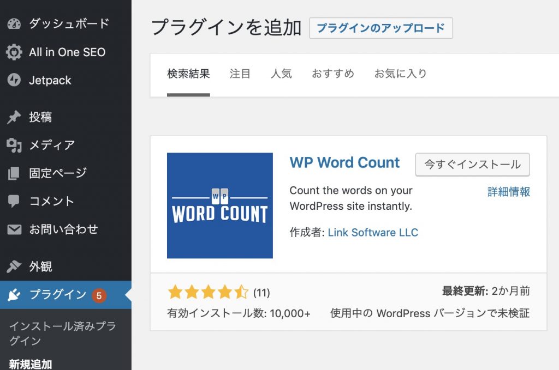Click the orange update badge showing 5
The image size is (559, 370).
click(x=99, y=295)
